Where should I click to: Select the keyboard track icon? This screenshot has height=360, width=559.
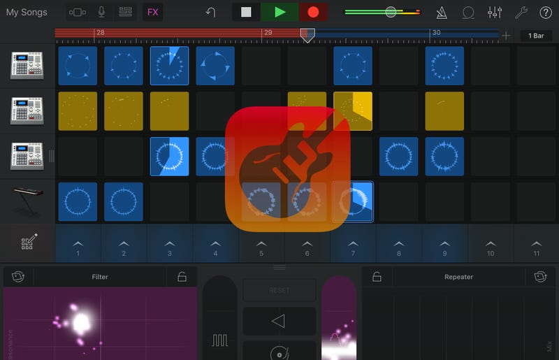coord(29,201)
